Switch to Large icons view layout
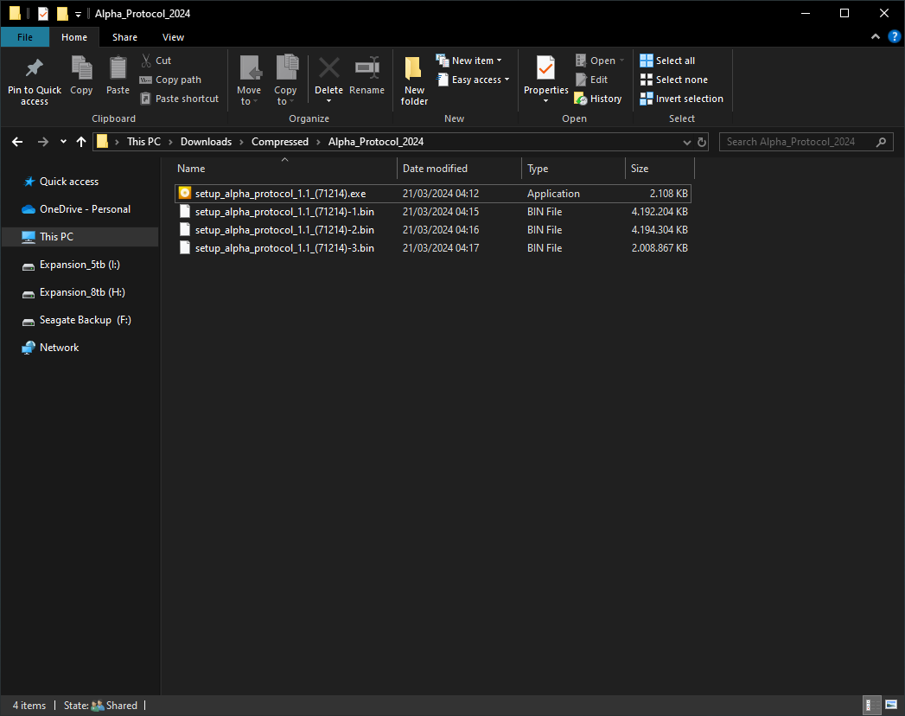This screenshot has height=716, width=905. [x=891, y=705]
